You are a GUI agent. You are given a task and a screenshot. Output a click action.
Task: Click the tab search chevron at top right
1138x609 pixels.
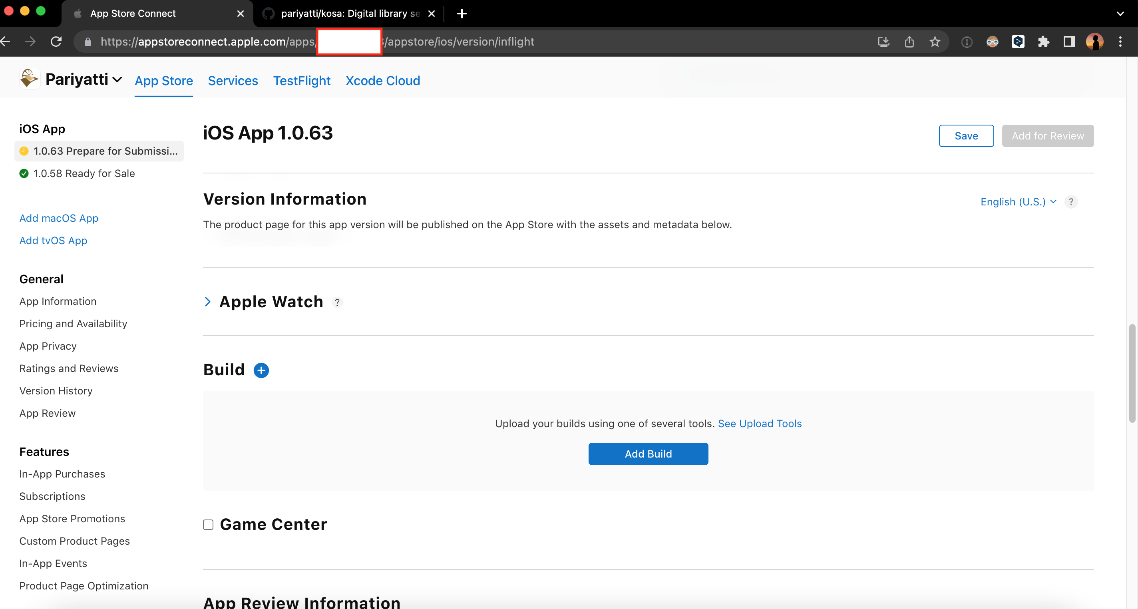coord(1120,14)
